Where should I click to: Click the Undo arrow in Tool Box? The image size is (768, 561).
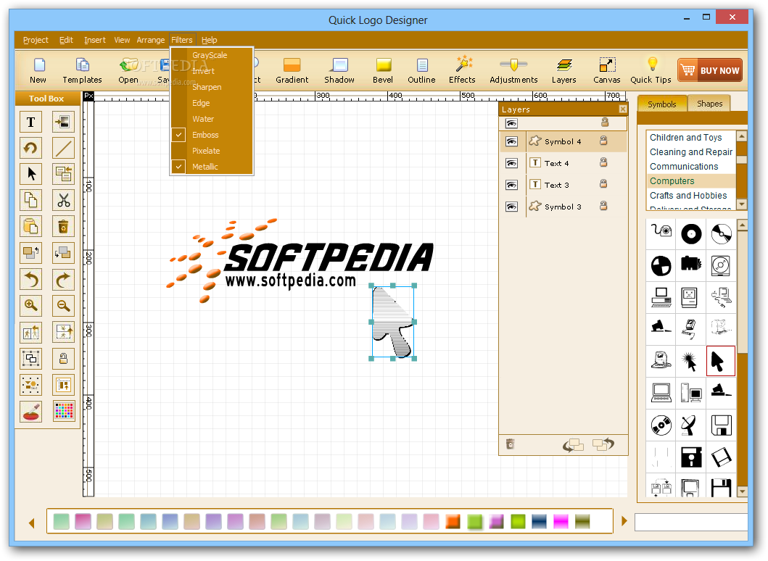click(31, 280)
